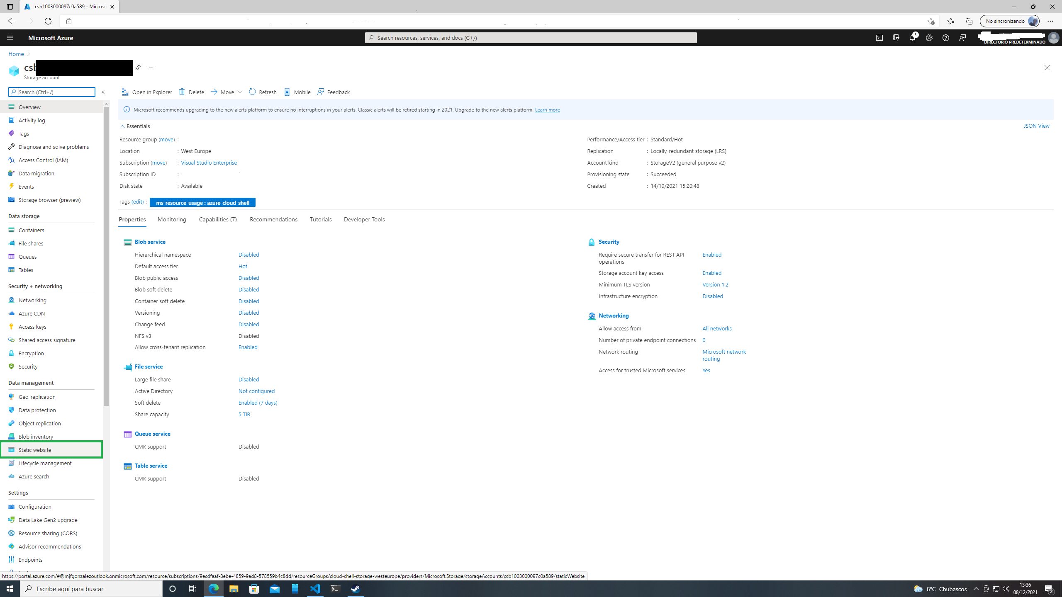Open the help question mark icon
This screenshot has width=1062, height=597.
pos(945,38)
